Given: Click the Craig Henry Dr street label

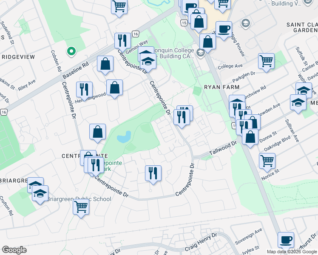Looking at the screenshot, I should (201, 242).
